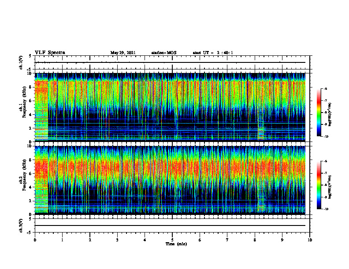
Task: Click time axis tick label "4"
Action: coord(145,240)
